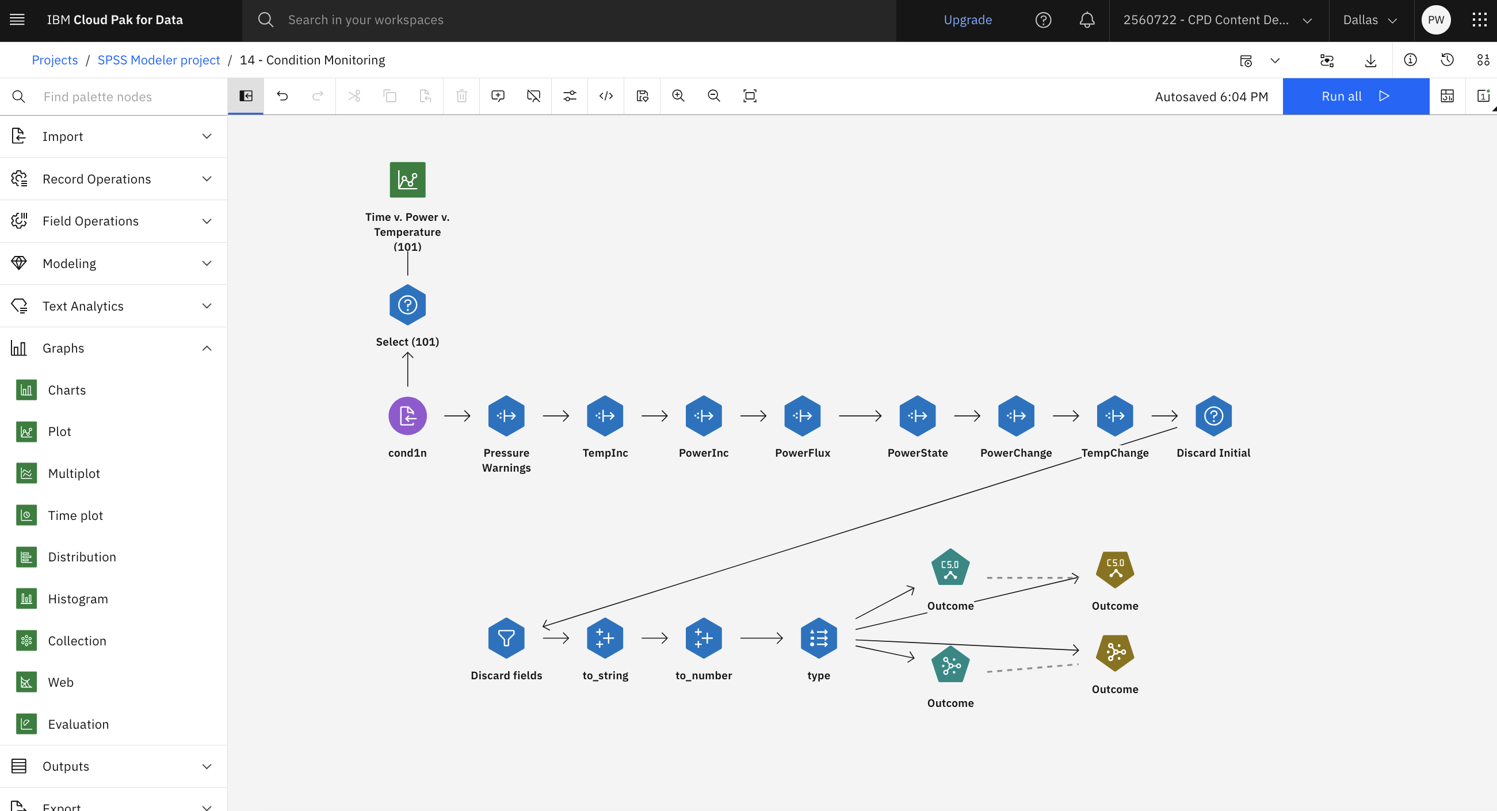Click the zoom in magnifier
Viewport: 1497px width, 811px height.
point(678,96)
